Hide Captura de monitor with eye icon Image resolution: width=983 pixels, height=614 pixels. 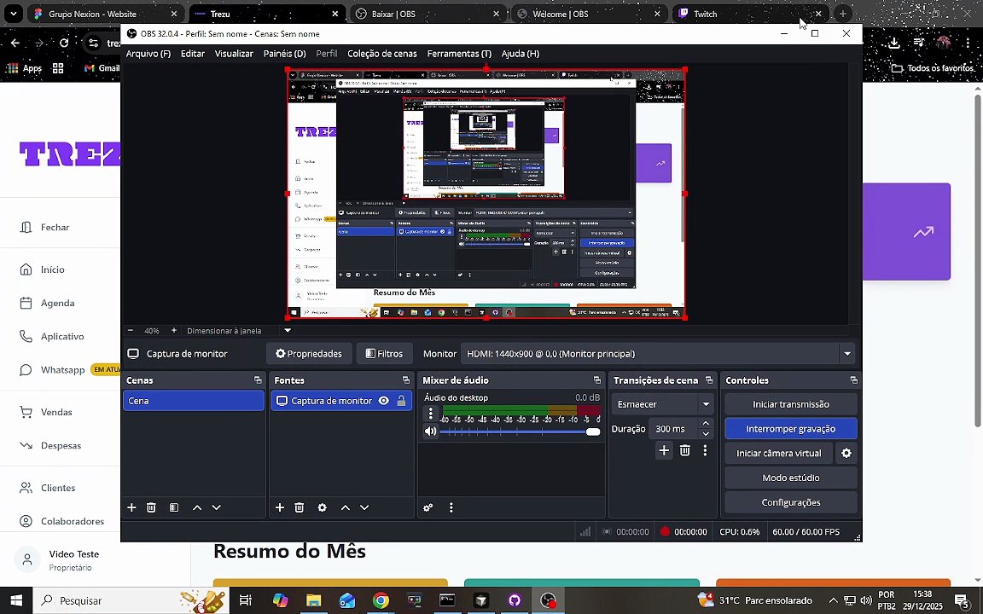click(384, 401)
